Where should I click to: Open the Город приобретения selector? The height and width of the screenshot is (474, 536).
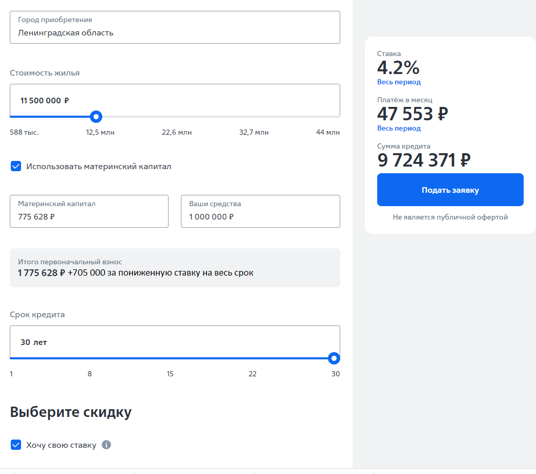pyautogui.click(x=175, y=27)
